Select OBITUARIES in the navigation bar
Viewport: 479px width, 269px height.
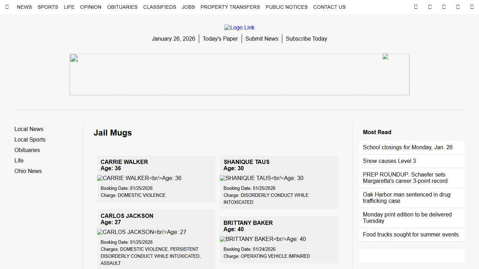[122, 7]
